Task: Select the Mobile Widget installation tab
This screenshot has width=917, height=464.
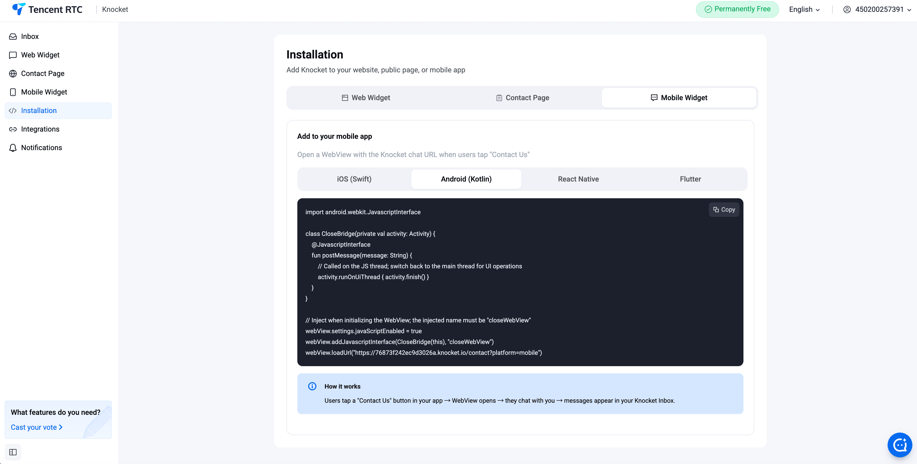Action: tap(679, 98)
